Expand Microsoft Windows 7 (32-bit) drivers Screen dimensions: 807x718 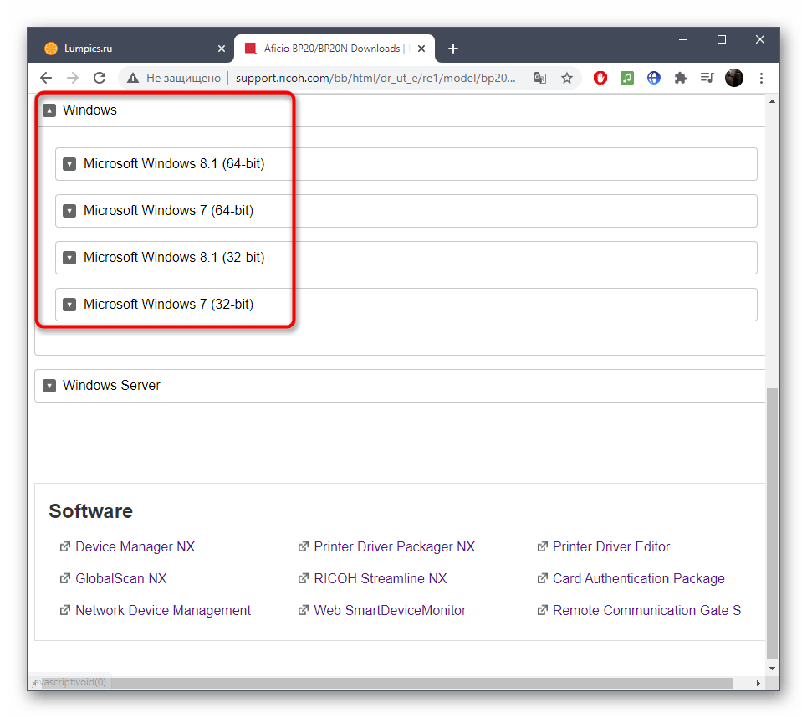point(406,305)
